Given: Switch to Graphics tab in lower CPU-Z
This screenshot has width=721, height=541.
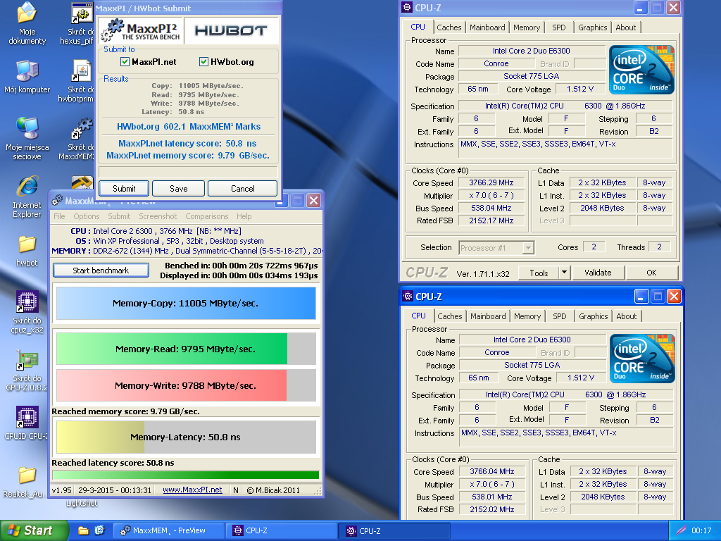Looking at the screenshot, I should [593, 316].
